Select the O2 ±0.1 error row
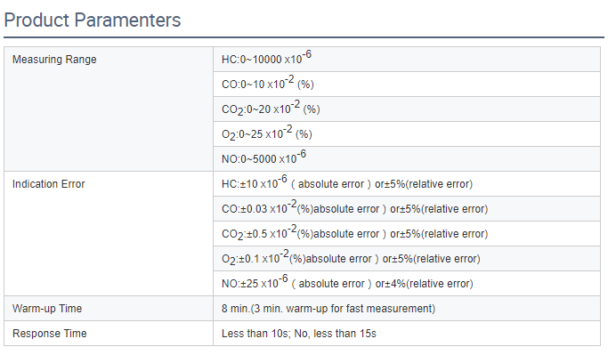616x355 pixels. [407, 258]
